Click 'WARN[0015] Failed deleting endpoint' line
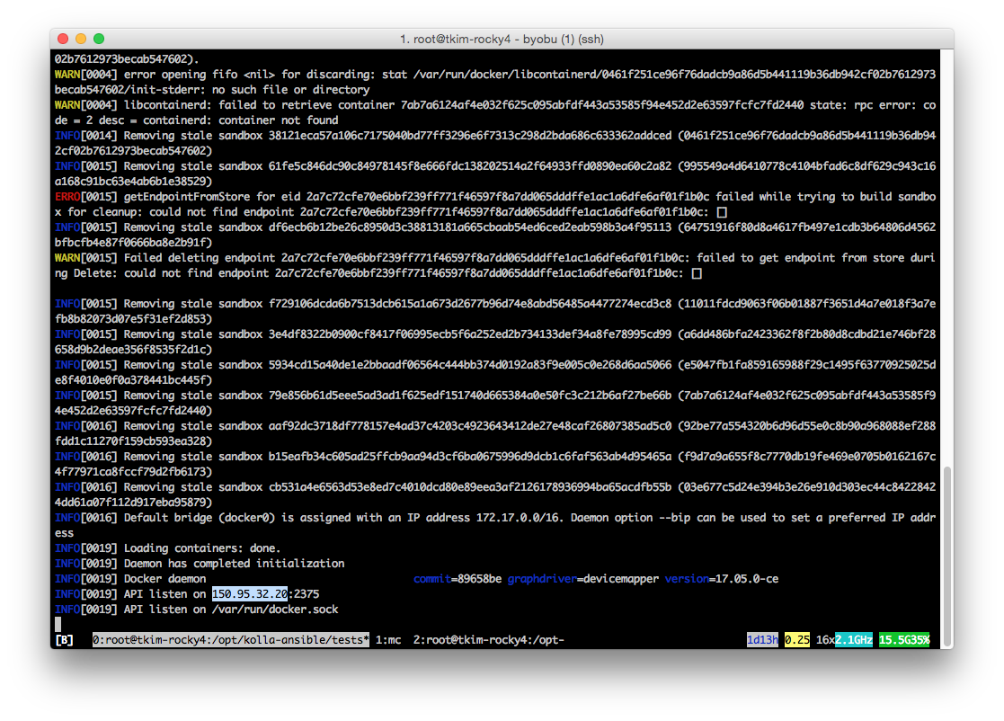The width and height of the screenshot is (1004, 721). point(495,266)
